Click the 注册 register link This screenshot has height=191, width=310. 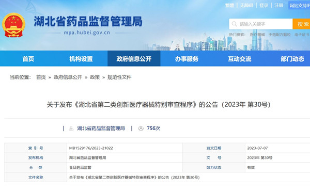(278, 5)
